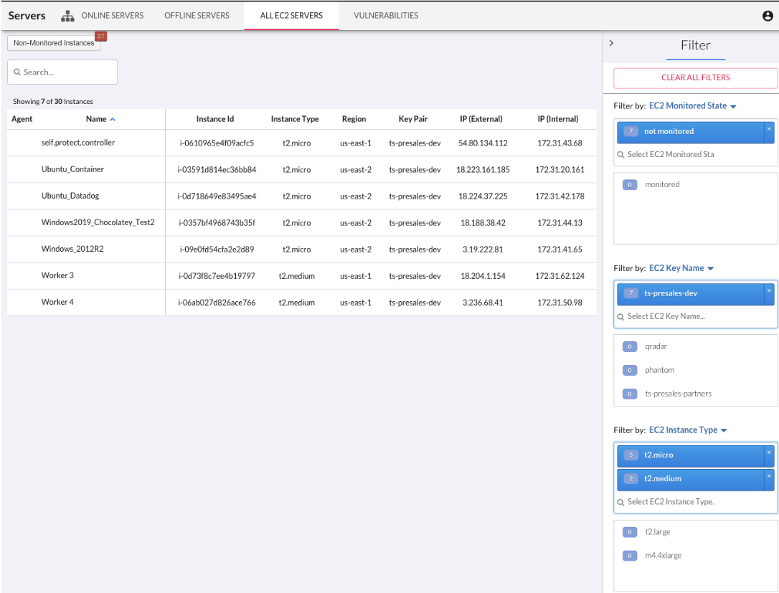Sort by IP (Internal) column header

558,119
